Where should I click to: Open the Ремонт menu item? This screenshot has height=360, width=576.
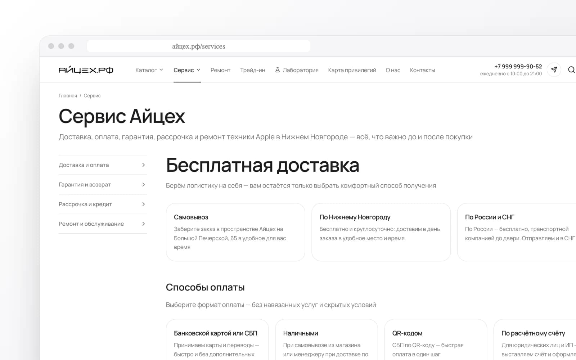coord(220,70)
